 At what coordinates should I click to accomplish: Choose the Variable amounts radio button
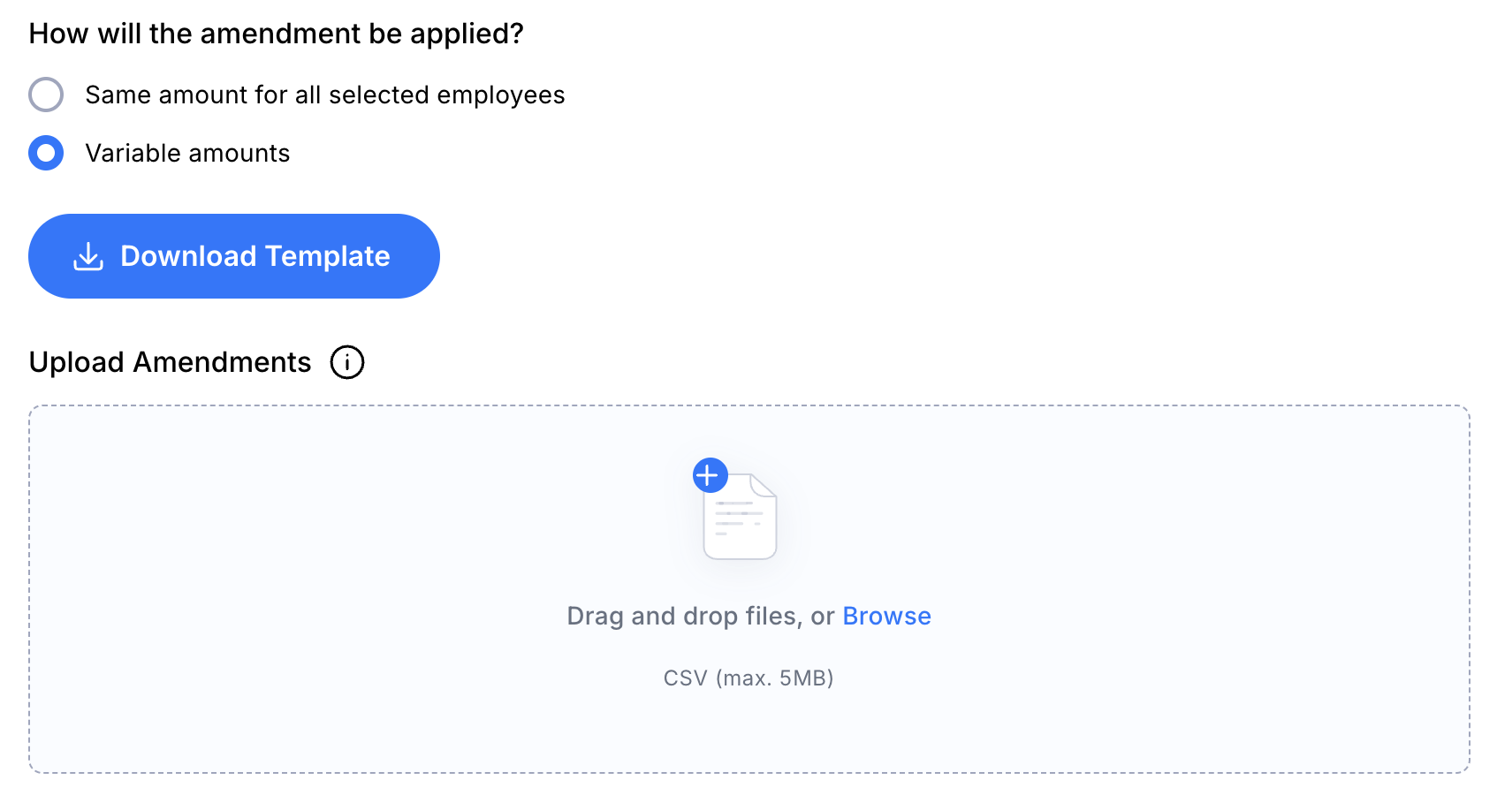(x=46, y=153)
